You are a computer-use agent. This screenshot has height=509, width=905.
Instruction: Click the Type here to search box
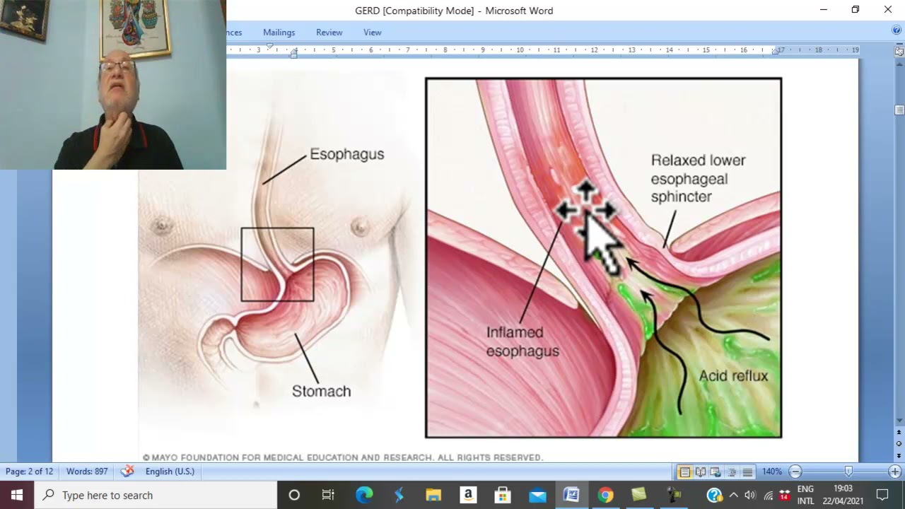156,495
